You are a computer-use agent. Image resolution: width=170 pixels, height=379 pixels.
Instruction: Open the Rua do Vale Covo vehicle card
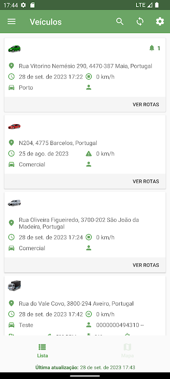[x=85, y=306]
